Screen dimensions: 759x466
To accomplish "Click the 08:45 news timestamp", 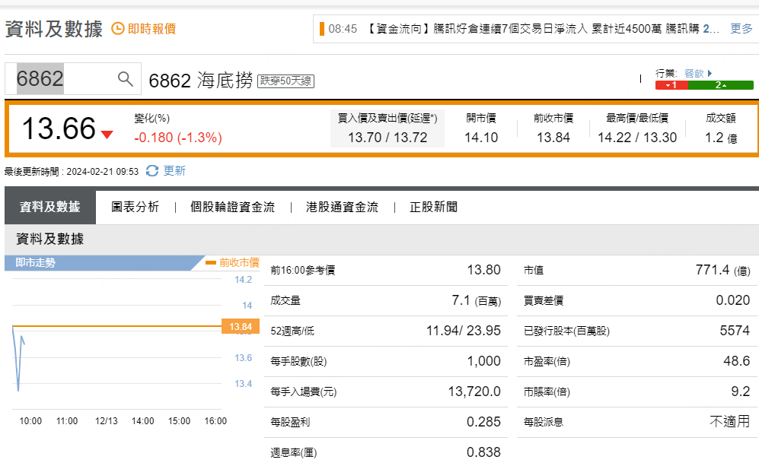I will click(x=343, y=29).
